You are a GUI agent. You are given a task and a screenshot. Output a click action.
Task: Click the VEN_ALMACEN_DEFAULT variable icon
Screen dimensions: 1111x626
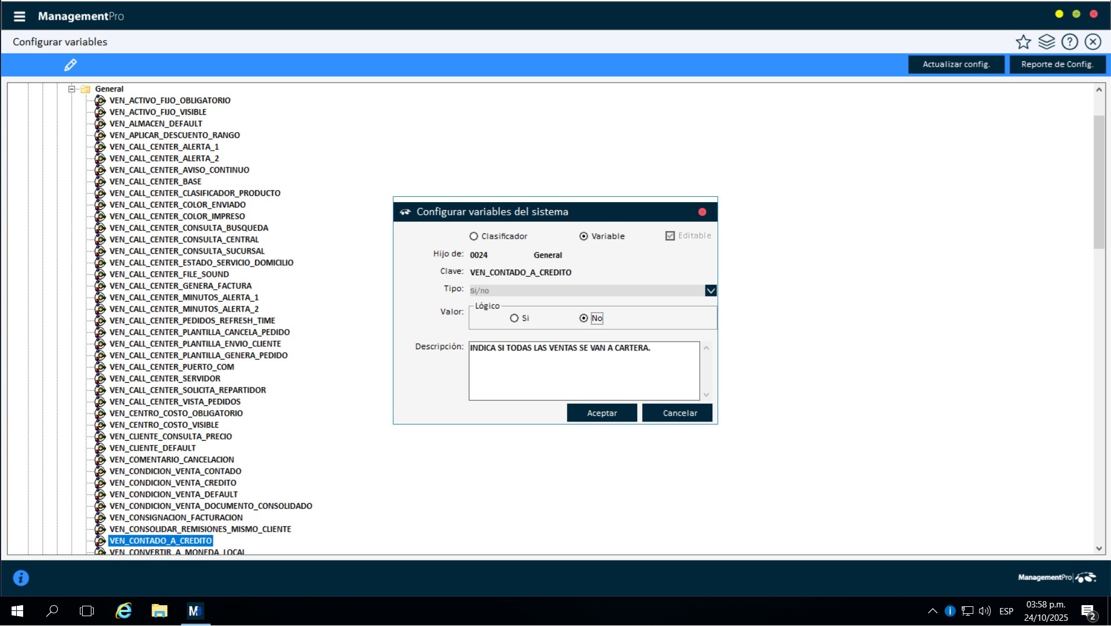(x=101, y=123)
